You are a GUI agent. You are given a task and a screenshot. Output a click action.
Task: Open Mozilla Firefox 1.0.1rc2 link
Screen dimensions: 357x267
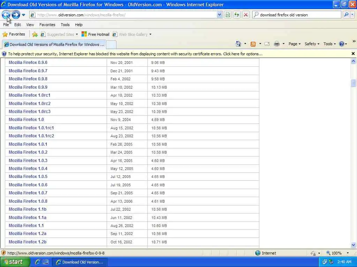tap(31, 136)
